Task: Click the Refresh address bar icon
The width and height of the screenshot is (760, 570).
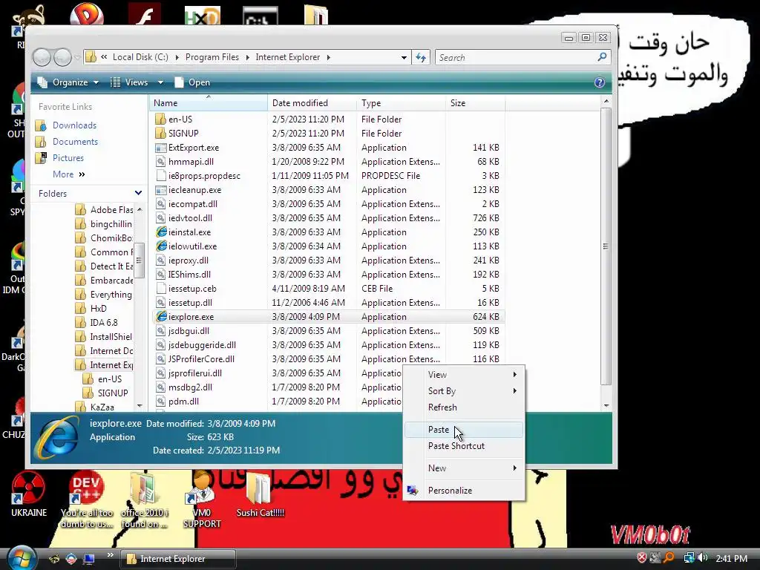Action: [x=421, y=58]
